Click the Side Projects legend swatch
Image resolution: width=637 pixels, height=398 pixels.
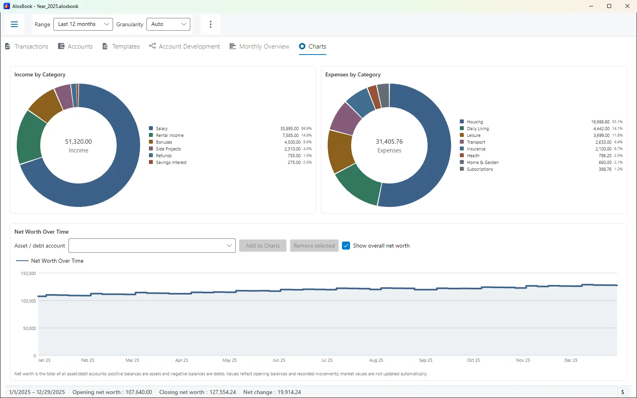[x=151, y=148]
